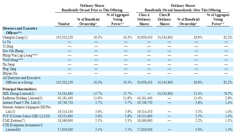The width and height of the screenshot is (236, 133).
Task: Select 5.3% beneficial ownership for CMC Entities
Action: tap(99, 121)
